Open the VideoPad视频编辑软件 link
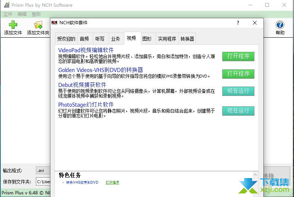294x197 pixels. click(x=86, y=50)
